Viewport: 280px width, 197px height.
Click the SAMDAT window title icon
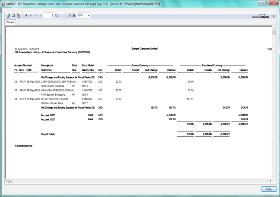click(3, 4)
